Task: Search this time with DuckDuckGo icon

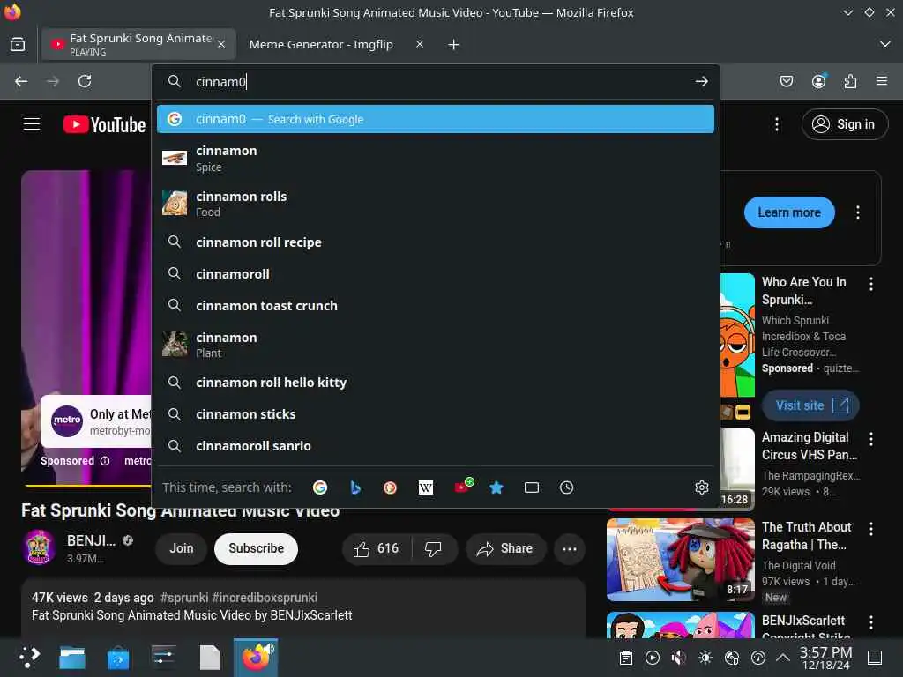Action: click(390, 487)
